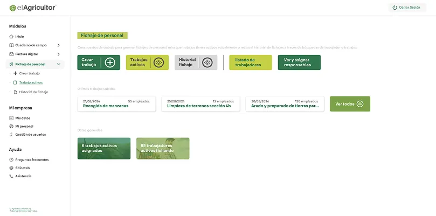436x216 pixels.
Task: Click the elAgricultor logo
Action: pyautogui.click(x=32, y=8)
